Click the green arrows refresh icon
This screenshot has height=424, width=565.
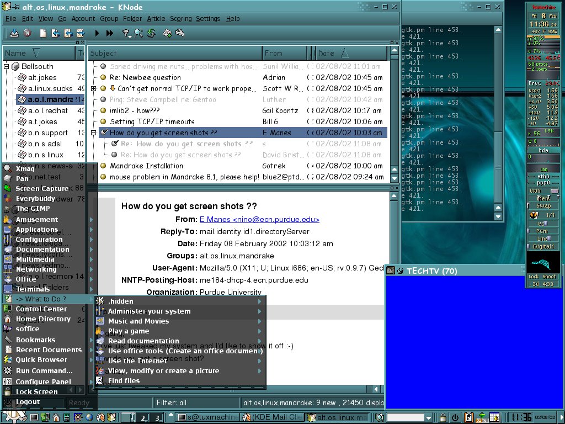[x=151, y=33]
